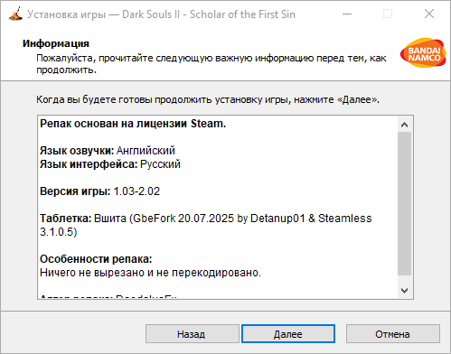Click the bonfire installer icon in title bar

(15, 14)
